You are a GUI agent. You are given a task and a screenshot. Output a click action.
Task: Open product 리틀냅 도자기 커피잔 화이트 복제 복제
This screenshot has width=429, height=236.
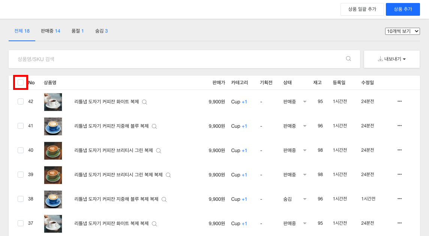[x=111, y=223]
